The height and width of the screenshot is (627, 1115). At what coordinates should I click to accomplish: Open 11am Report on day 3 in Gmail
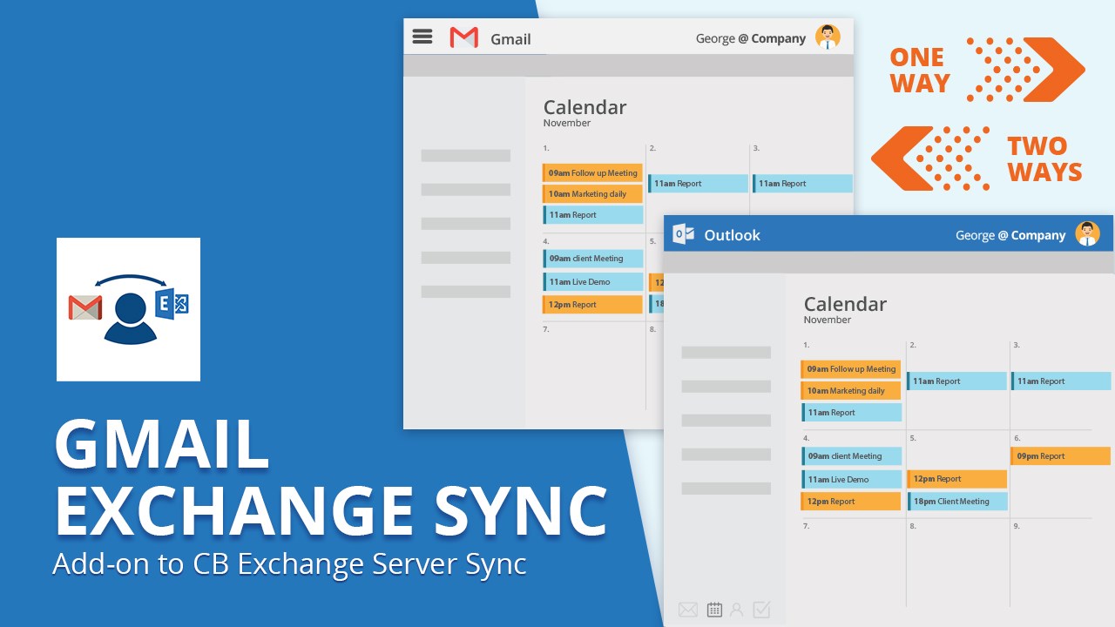click(802, 184)
